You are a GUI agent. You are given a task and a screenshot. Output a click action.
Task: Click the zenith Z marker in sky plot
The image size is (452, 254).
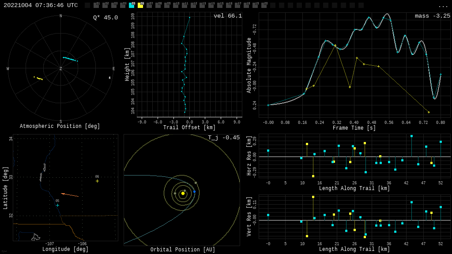click(61, 69)
